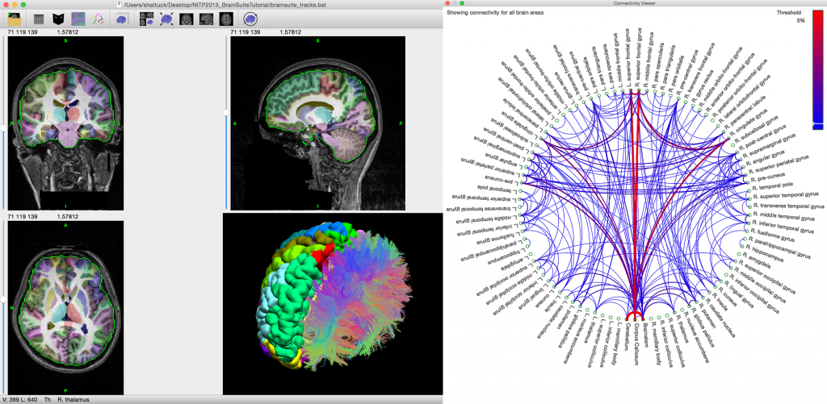Click the colored curves icon in toolbar
827x404 pixels.
(x=98, y=18)
